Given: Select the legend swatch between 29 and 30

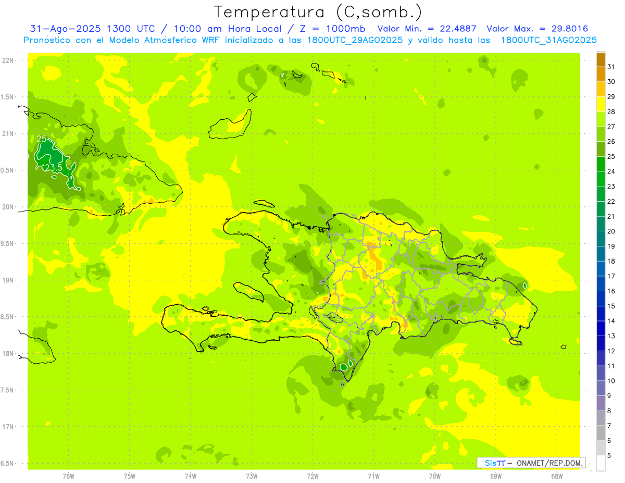Looking at the screenshot, I should 601,89.
